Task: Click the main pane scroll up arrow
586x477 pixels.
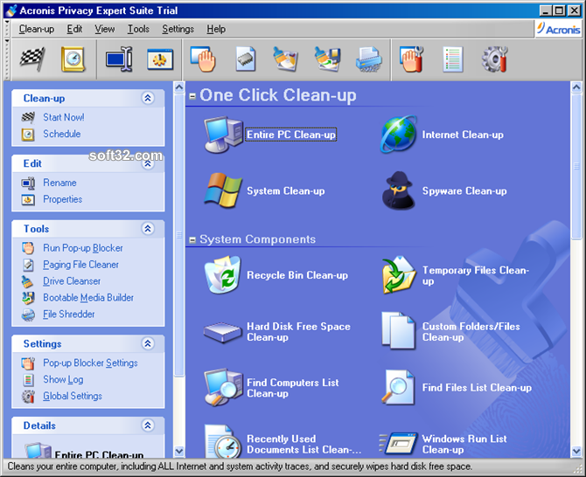Action: (576, 87)
